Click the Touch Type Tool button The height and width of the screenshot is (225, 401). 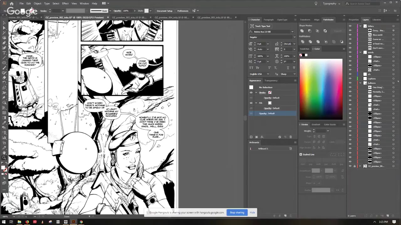click(x=260, y=26)
